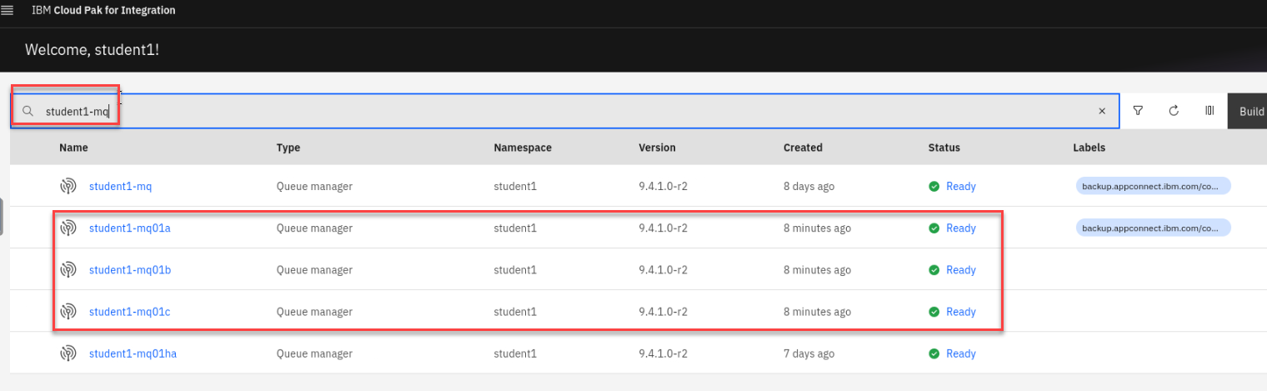Click the queue manager icon for student1-mq01a

(x=68, y=228)
